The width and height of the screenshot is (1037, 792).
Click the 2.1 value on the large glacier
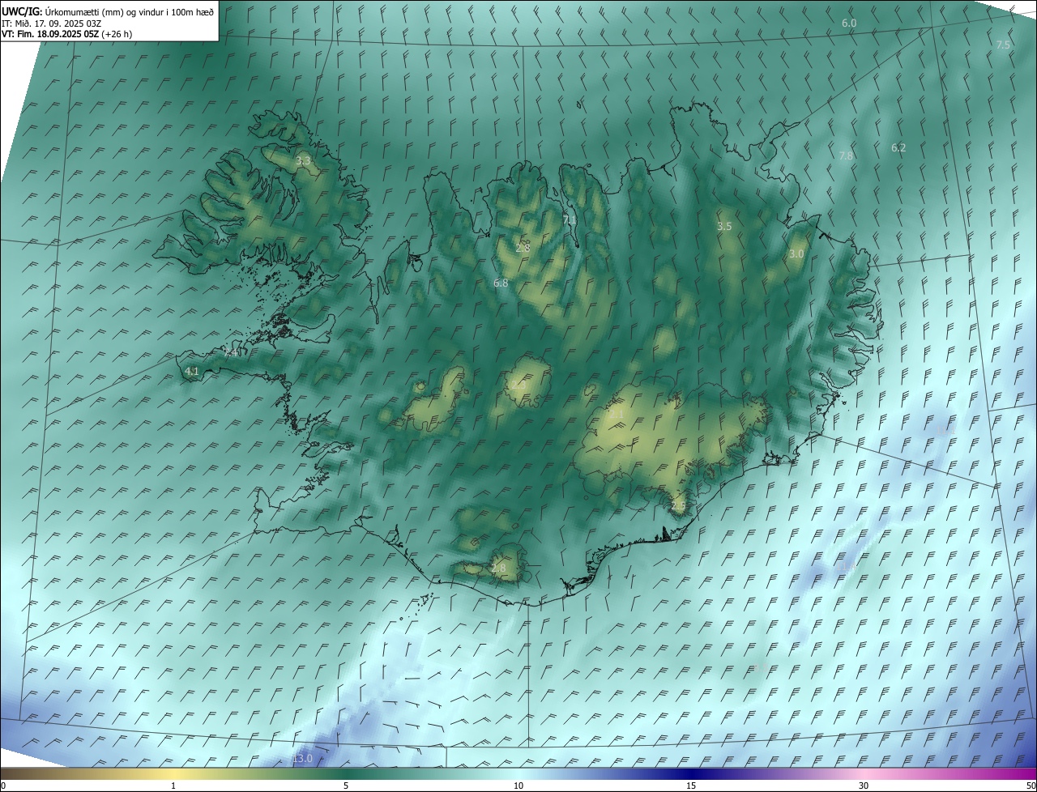click(x=617, y=415)
